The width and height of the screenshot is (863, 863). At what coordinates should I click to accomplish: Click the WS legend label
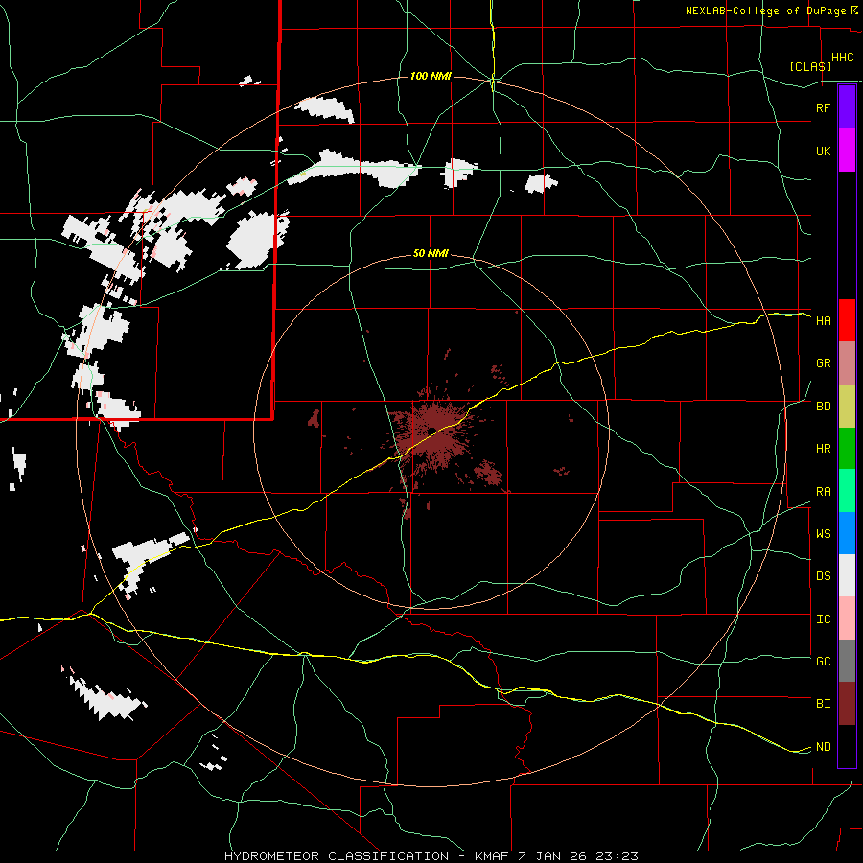point(823,534)
